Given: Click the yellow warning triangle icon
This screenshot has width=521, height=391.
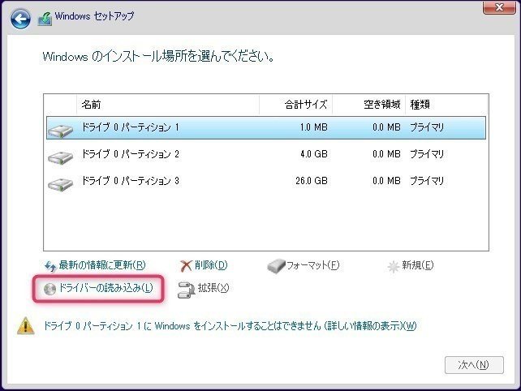Looking at the screenshot, I should [x=26, y=325].
